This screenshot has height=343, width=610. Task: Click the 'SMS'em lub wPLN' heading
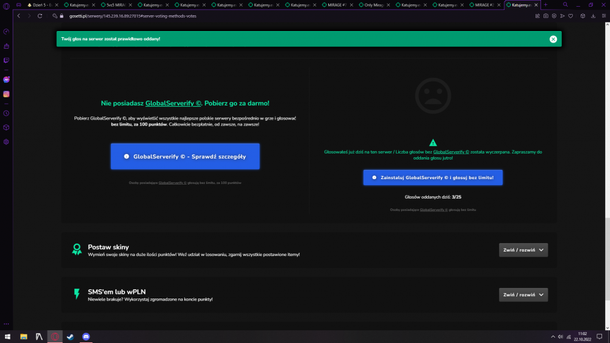tap(117, 292)
